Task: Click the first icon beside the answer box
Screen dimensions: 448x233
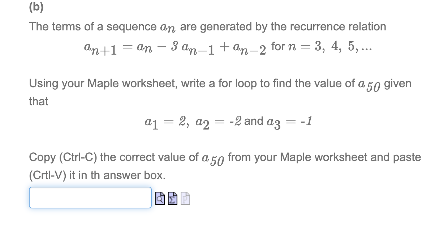Action: pyautogui.click(x=159, y=198)
